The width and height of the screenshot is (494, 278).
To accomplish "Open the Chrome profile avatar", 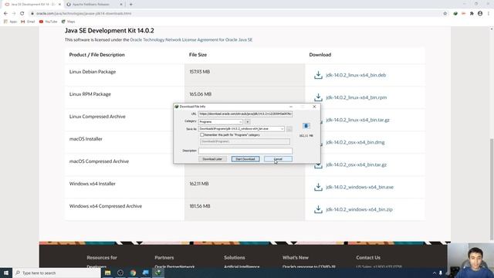I will point(480,14).
